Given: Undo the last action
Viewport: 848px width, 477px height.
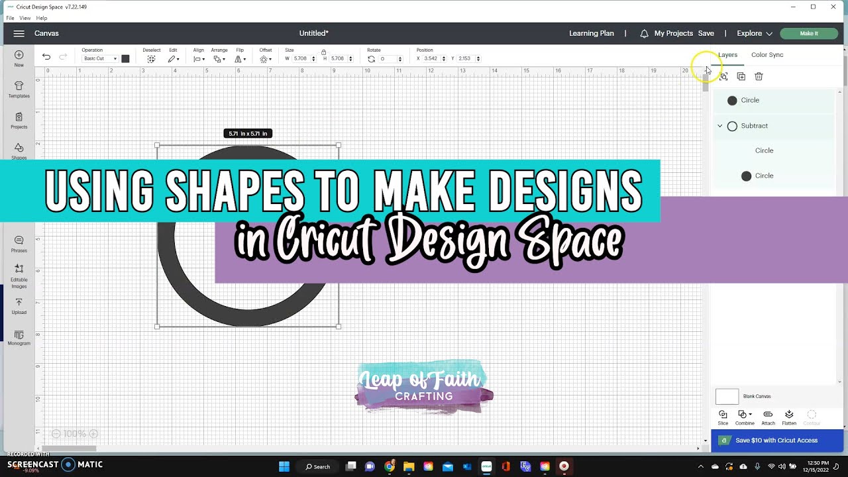Looking at the screenshot, I should (46, 57).
